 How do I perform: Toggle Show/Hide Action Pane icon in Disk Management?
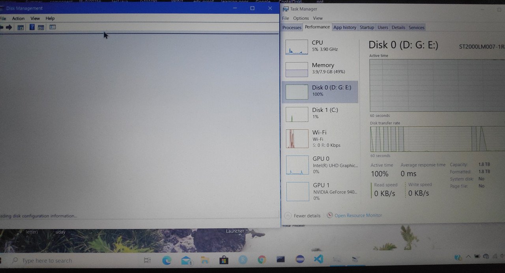(x=41, y=27)
